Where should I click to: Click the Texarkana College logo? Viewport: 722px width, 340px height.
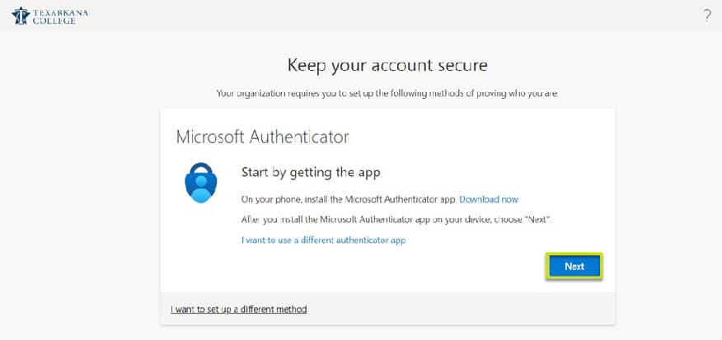click(x=49, y=16)
